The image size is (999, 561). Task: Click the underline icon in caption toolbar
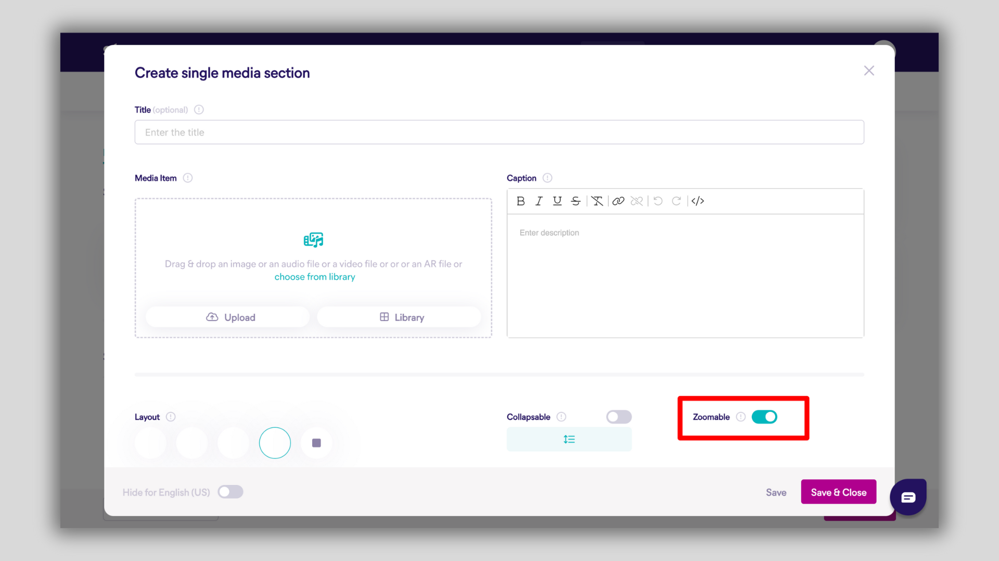pos(557,201)
